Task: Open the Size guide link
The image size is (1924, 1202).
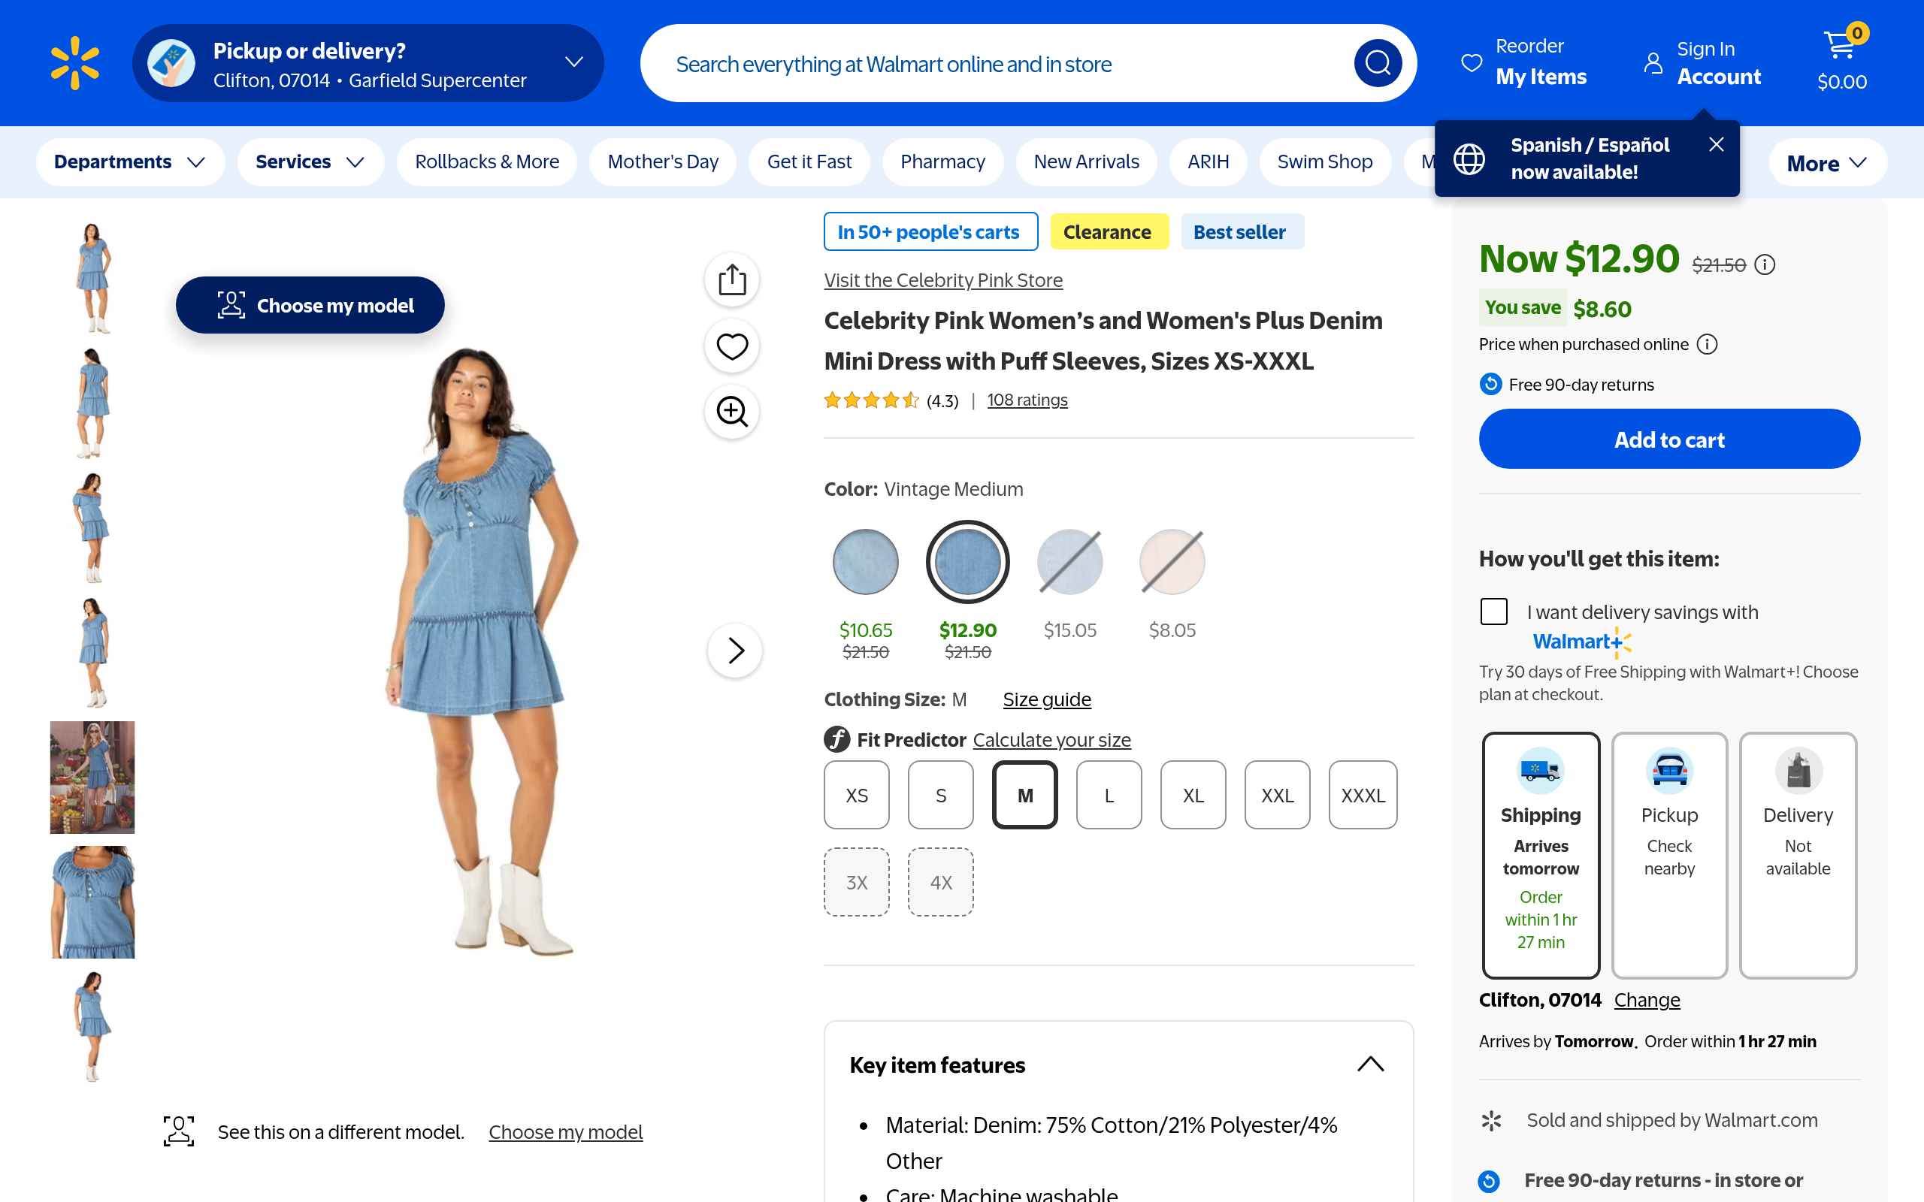Action: coord(1046,699)
